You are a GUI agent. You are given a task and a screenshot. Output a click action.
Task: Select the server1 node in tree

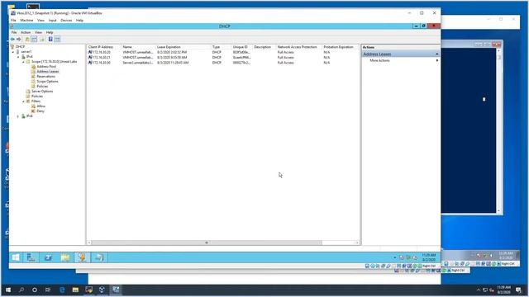pyautogui.click(x=26, y=52)
